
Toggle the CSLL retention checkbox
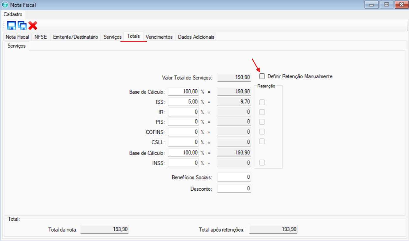point(262,141)
